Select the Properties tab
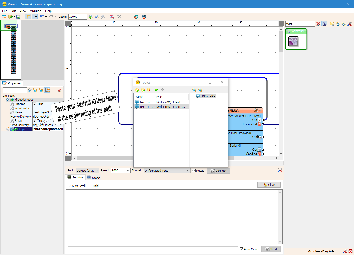This screenshot has height=255, width=354. coord(12,83)
